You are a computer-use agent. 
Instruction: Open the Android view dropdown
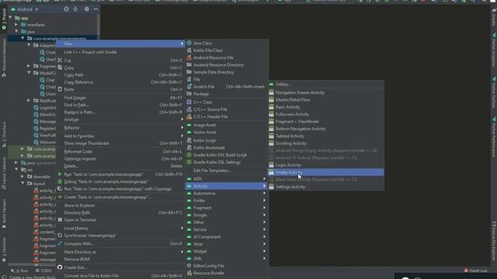25,9
